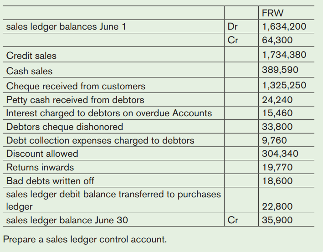The height and width of the screenshot is (252, 323).
Task: Click the value 1,325,250
Action: 284,85
